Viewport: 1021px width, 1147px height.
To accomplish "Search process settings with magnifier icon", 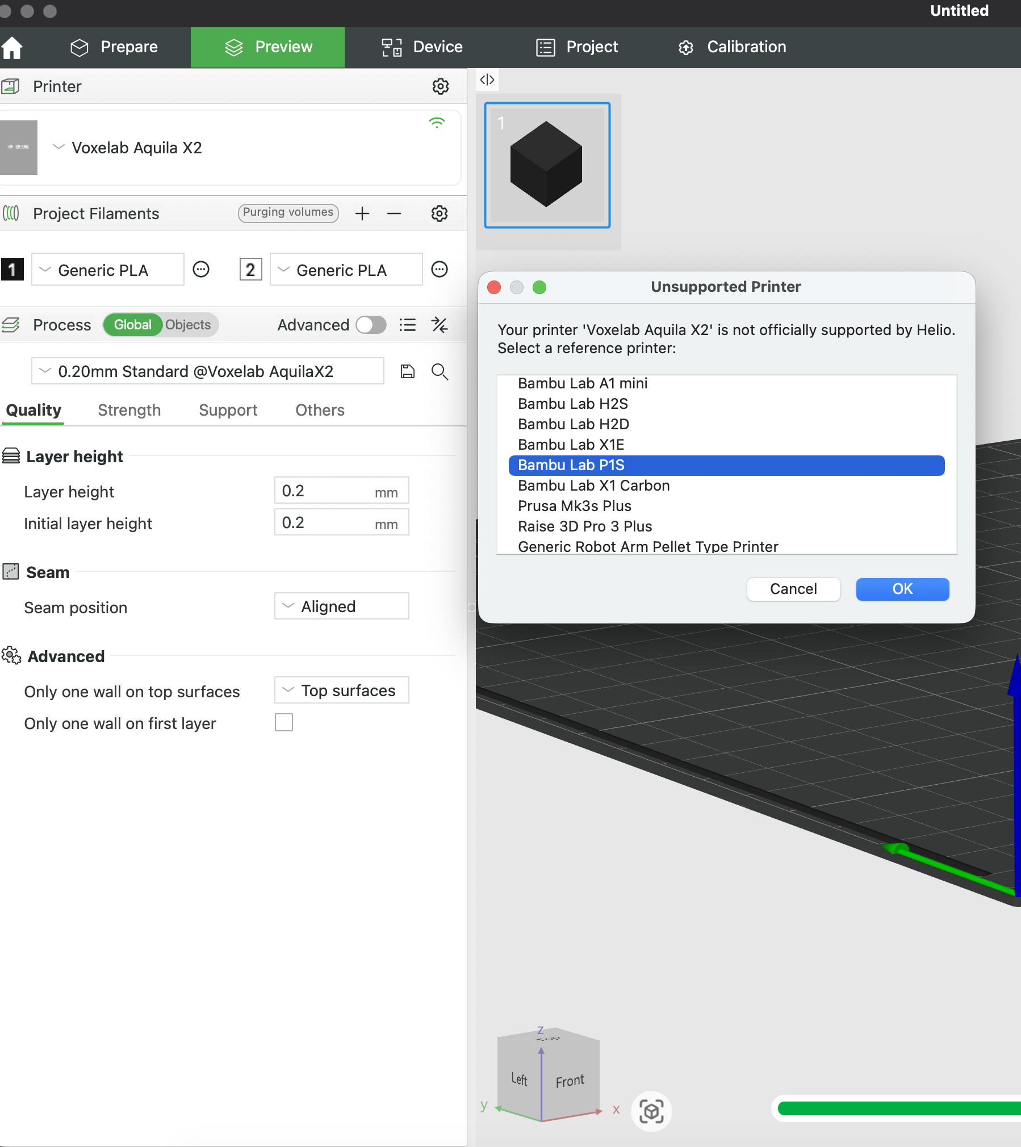I will point(440,371).
